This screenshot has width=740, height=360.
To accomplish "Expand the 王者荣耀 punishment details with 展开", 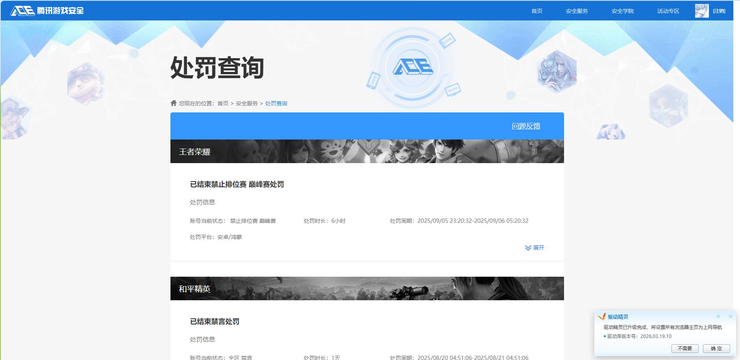I will point(535,248).
